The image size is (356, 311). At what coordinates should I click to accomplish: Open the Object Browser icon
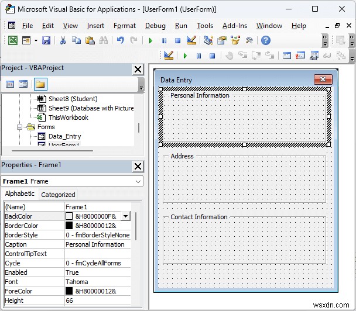[x=235, y=40]
